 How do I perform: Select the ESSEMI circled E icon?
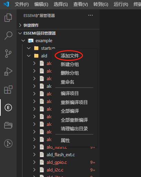[x=8, y=108]
